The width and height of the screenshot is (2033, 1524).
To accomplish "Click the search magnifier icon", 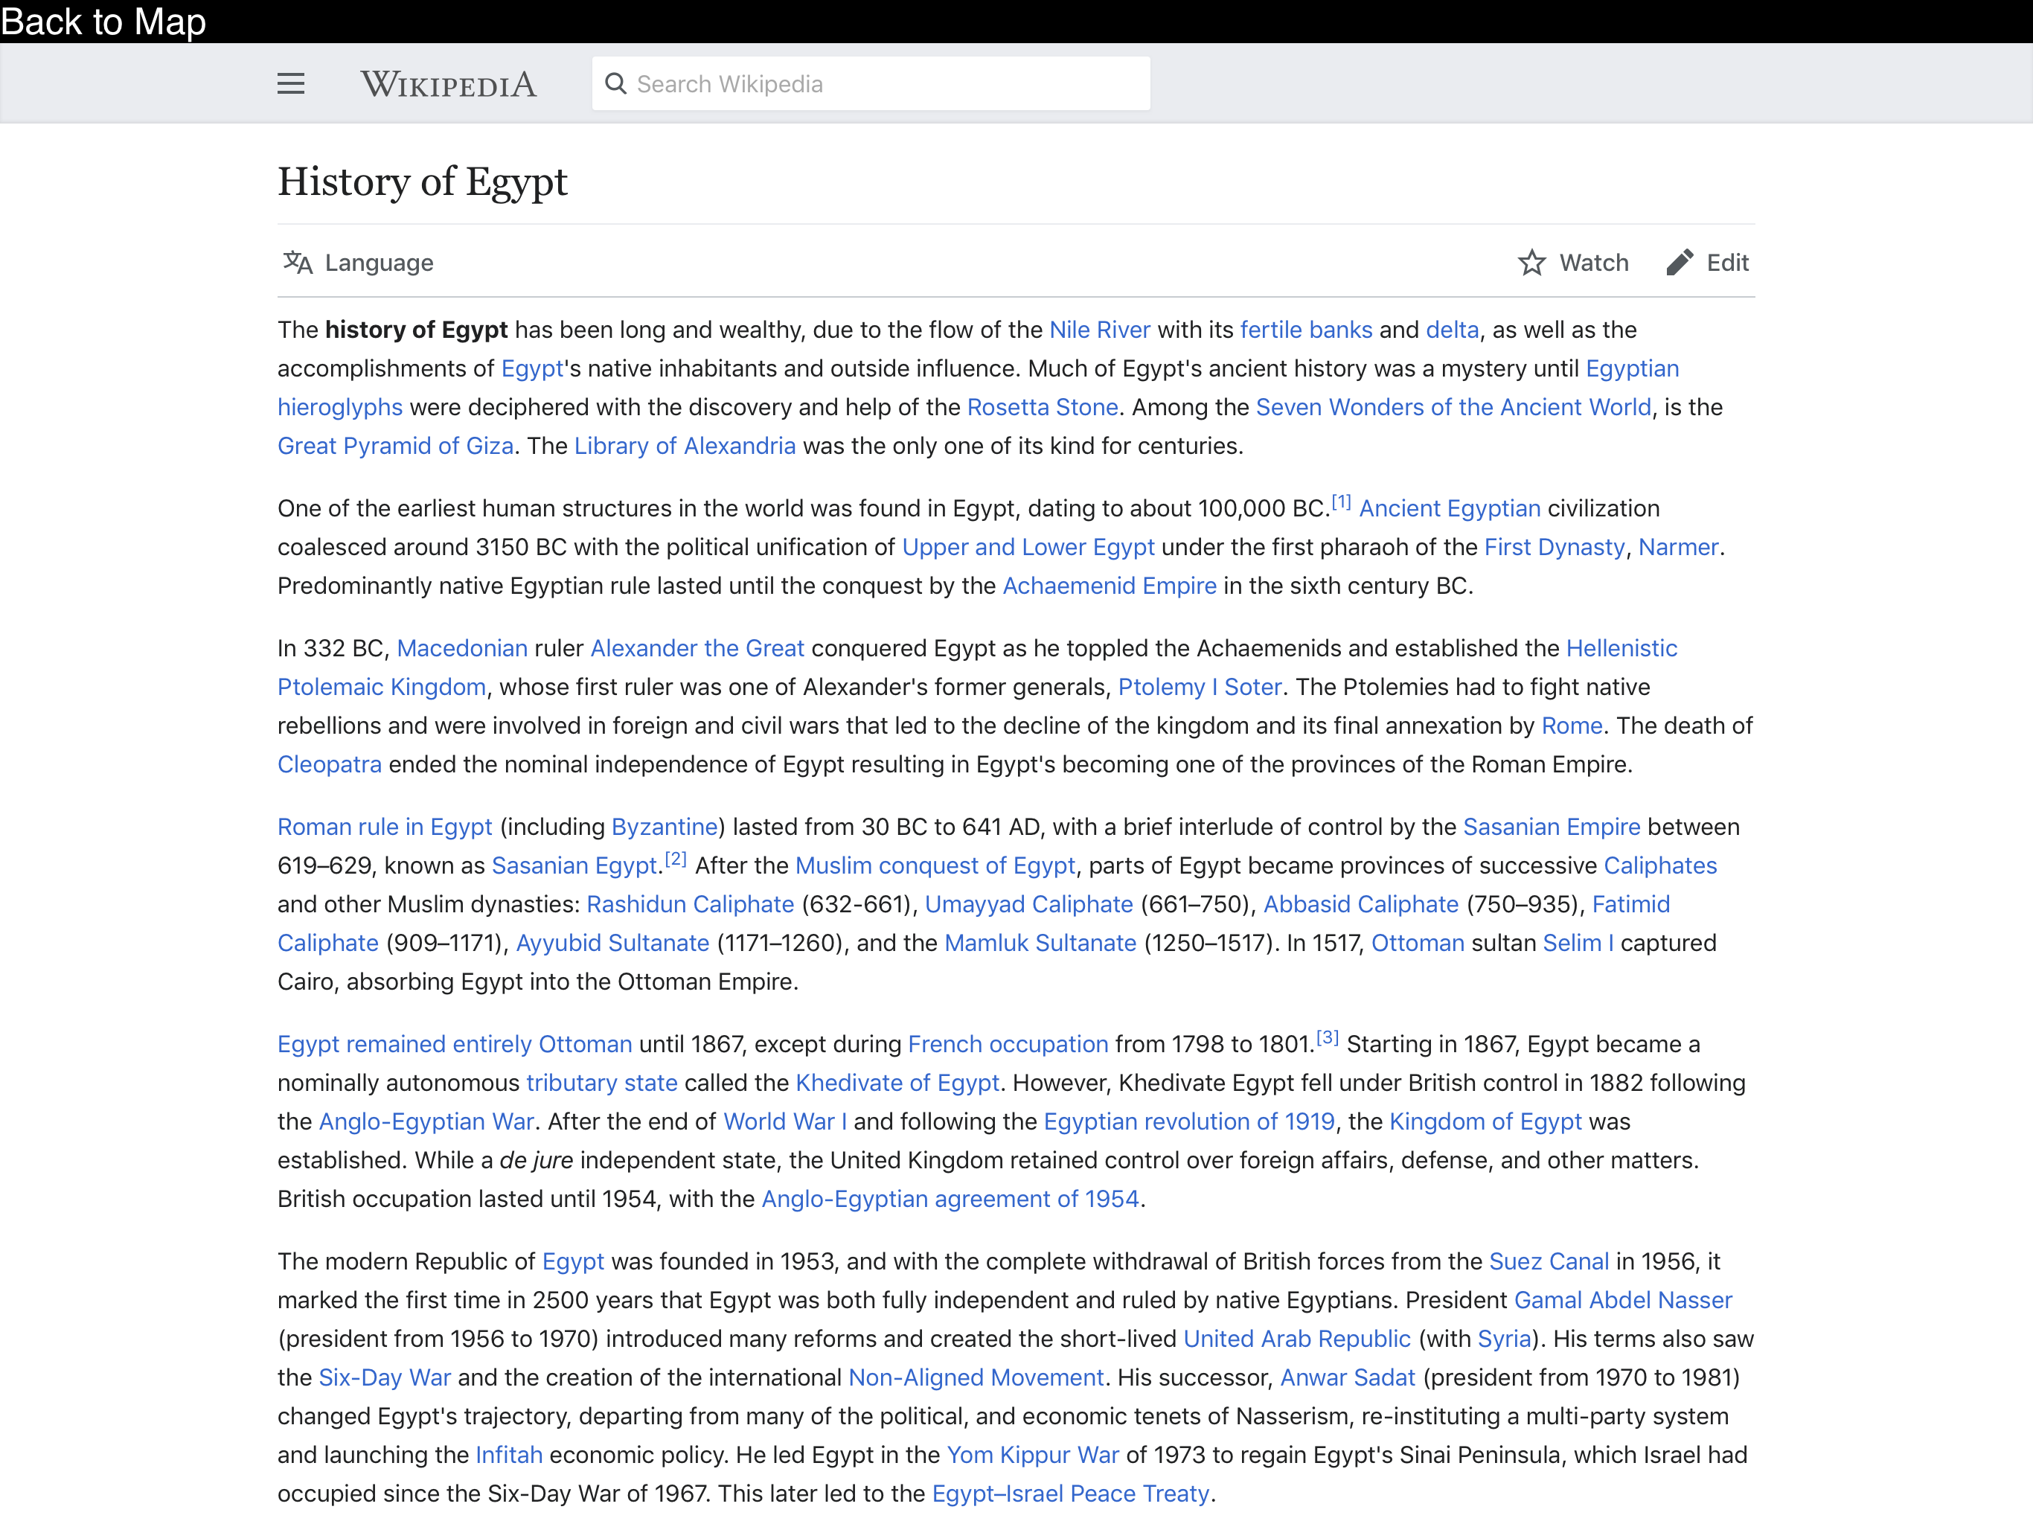I will coord(616,83).
